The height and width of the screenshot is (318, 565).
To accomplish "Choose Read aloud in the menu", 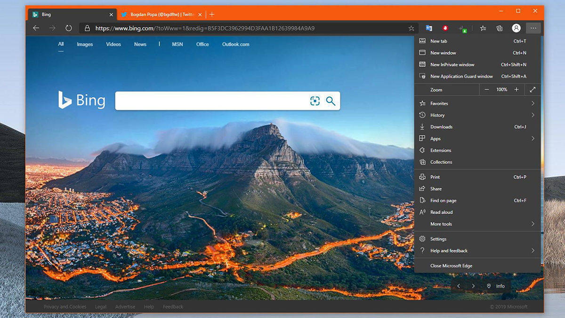I will point(477,212).
